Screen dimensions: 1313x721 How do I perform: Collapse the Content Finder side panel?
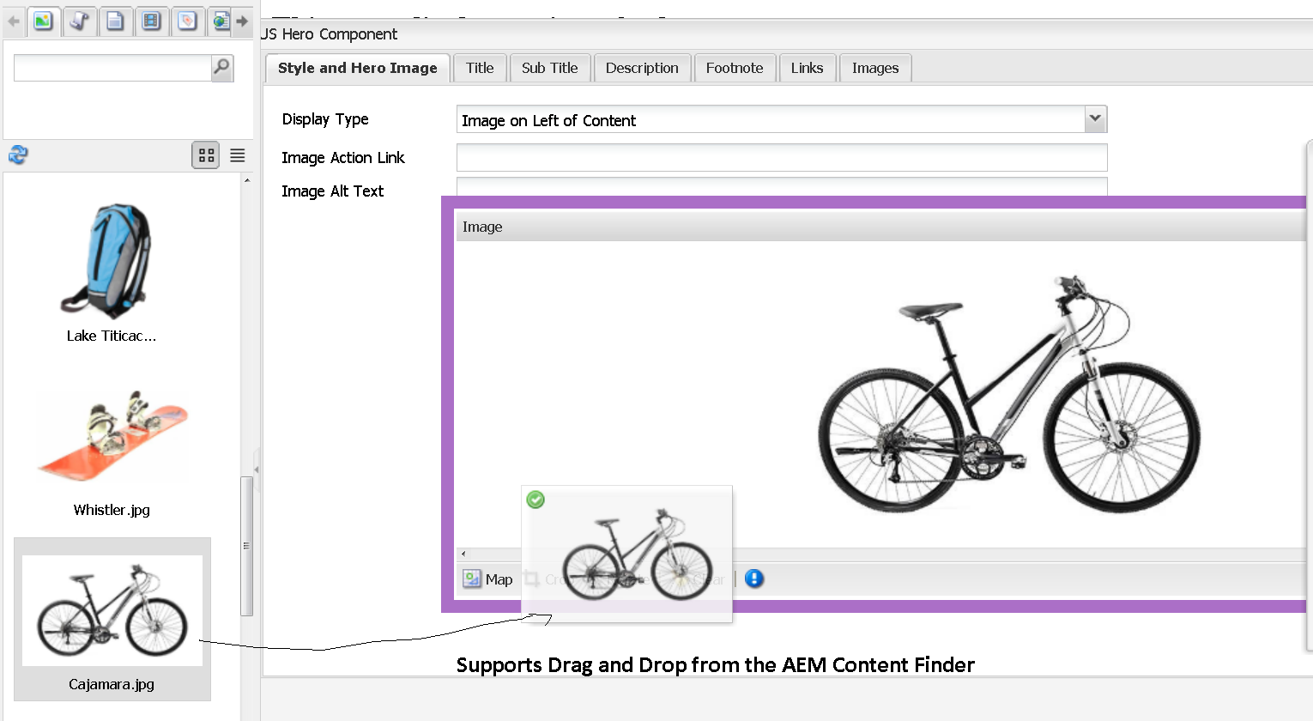click(257, 470)
